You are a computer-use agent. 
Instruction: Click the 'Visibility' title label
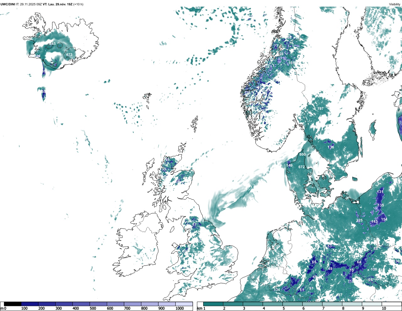394,4
